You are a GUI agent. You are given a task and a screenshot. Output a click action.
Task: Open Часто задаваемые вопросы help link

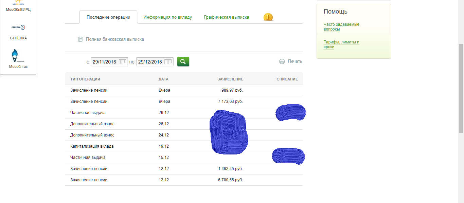pos(341,27)
